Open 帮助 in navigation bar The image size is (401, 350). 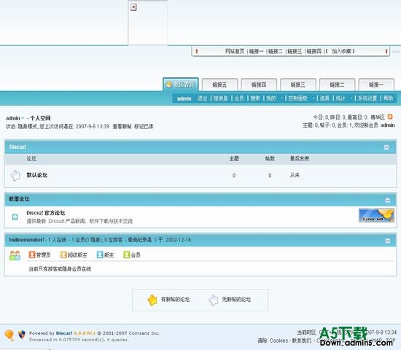[388, 98]
